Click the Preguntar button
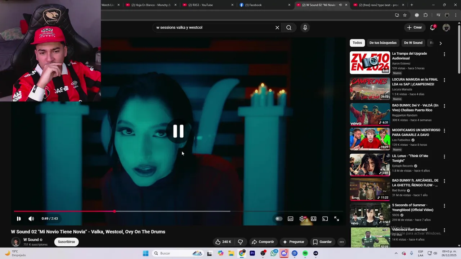The height and width of the screenshot is (259, 461). point(294,242)
